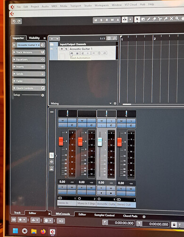Open the Mixing section settings gear

pos(115,103)
